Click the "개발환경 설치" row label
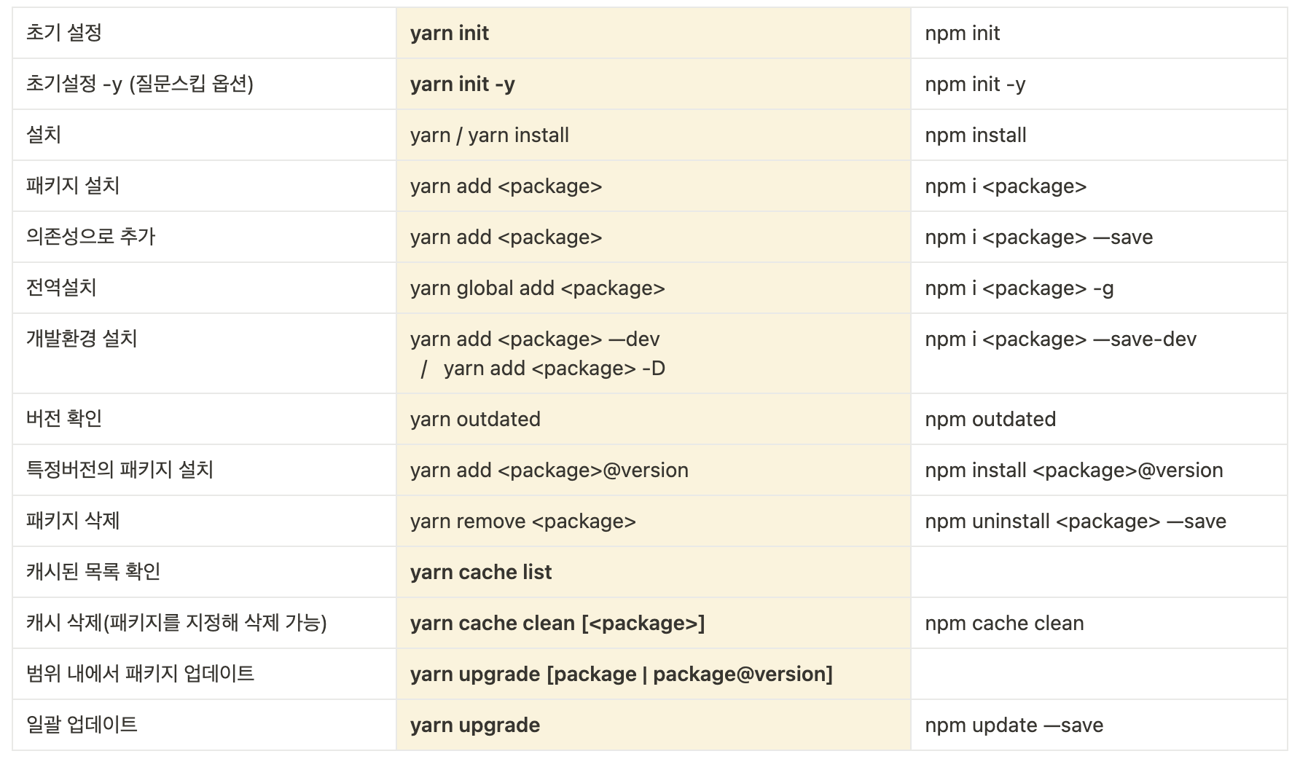The height and width of the screenshot is (759, 1300). click(x=82, y=339)
